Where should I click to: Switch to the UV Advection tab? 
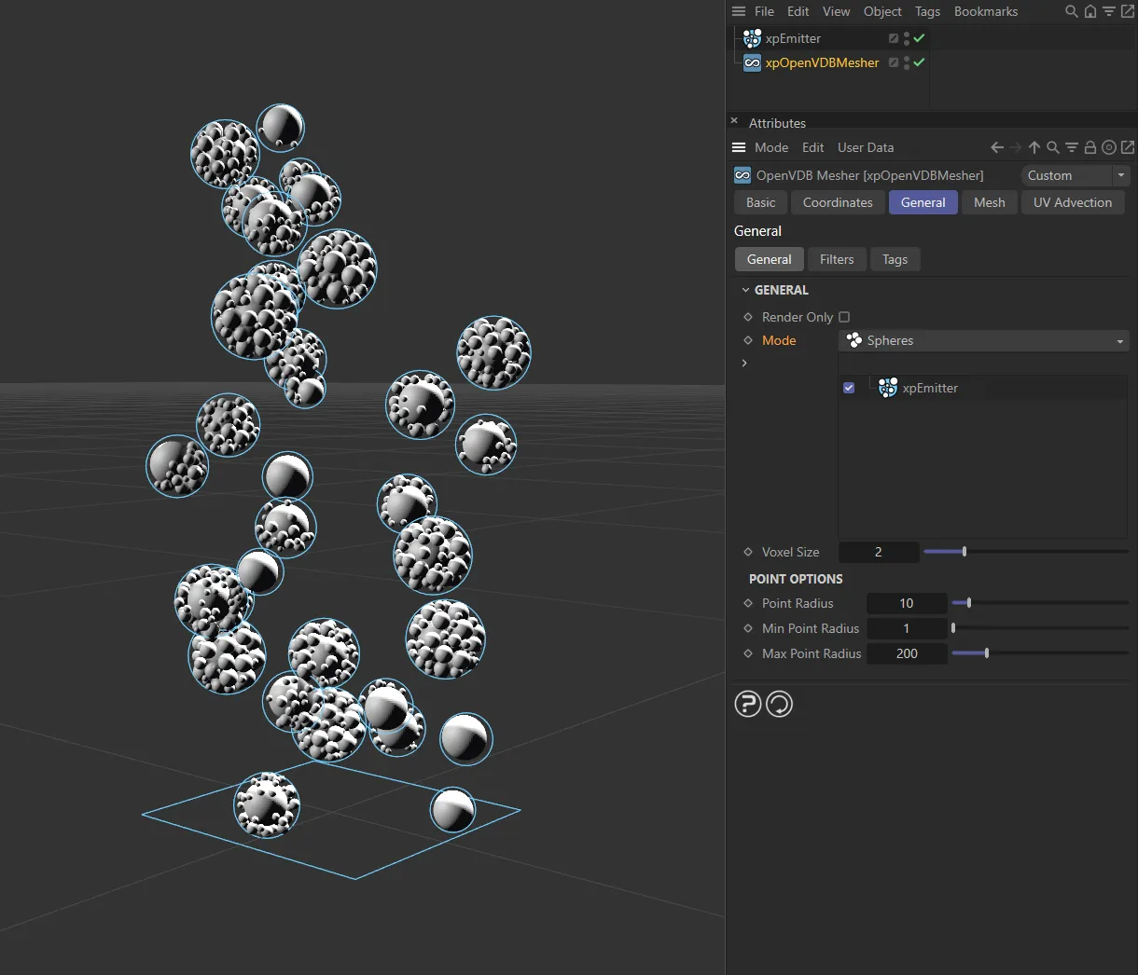(x=1073, y=202)
